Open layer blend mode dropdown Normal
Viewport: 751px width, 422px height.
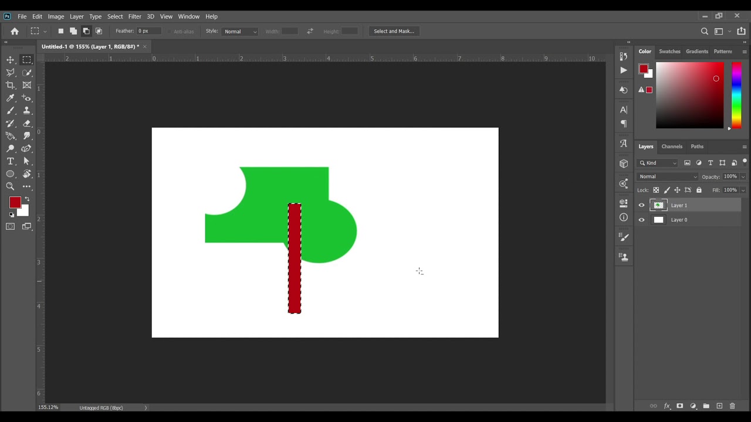(x=668, y=176)
